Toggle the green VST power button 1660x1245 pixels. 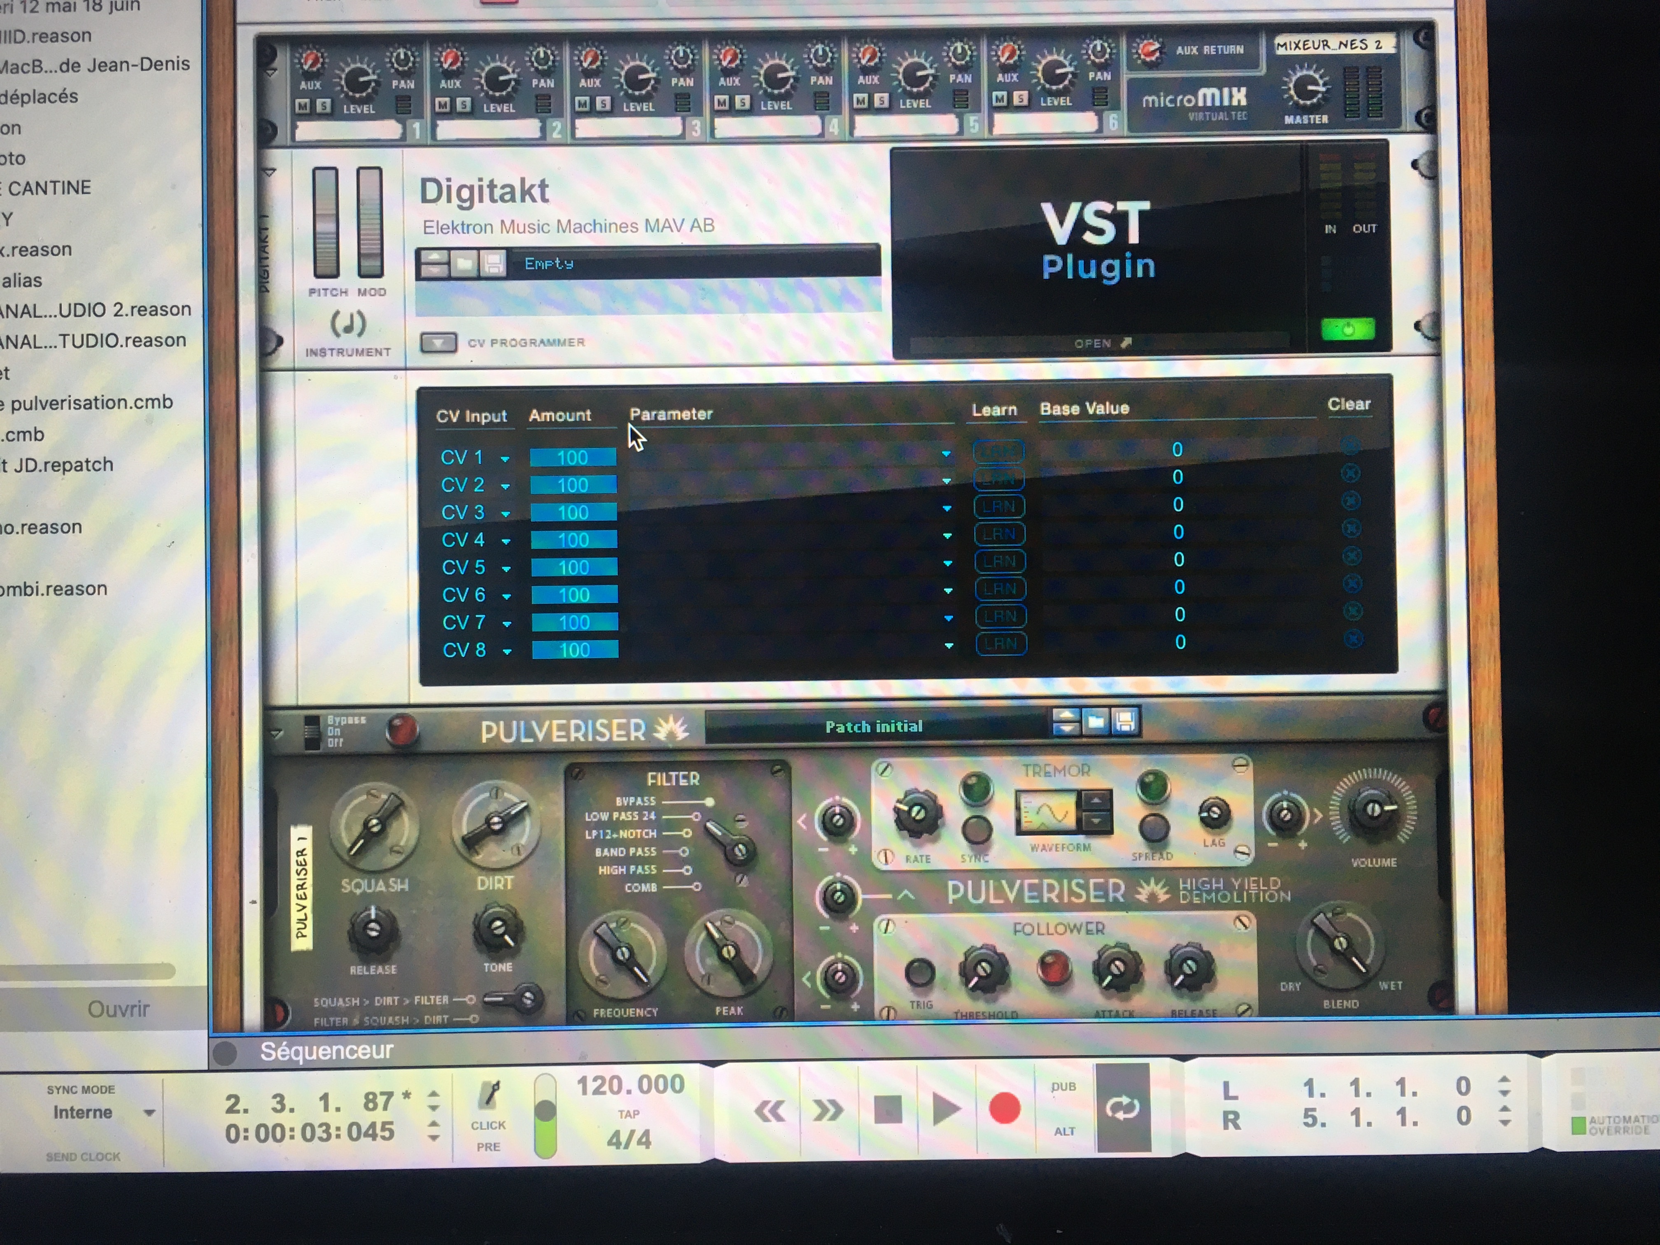[1348, 329]
